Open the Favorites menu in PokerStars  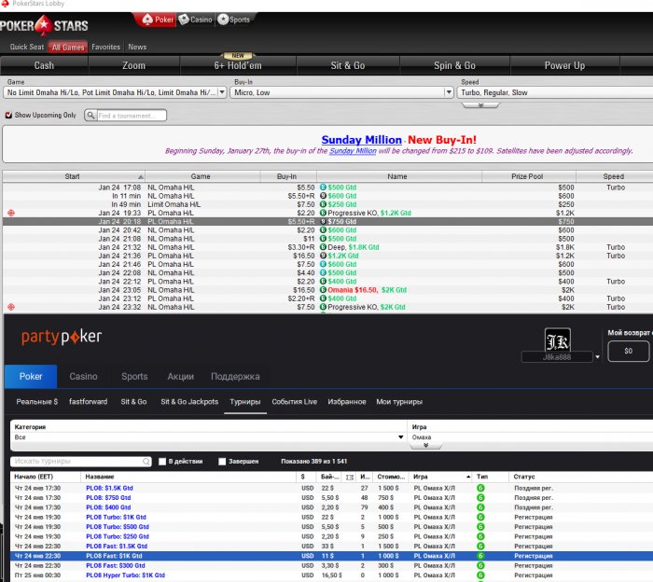point(105,47)
